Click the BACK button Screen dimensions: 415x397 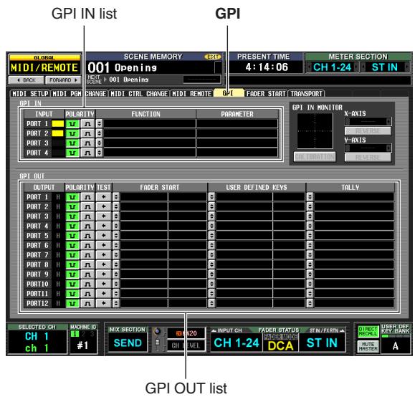(26, 80)
